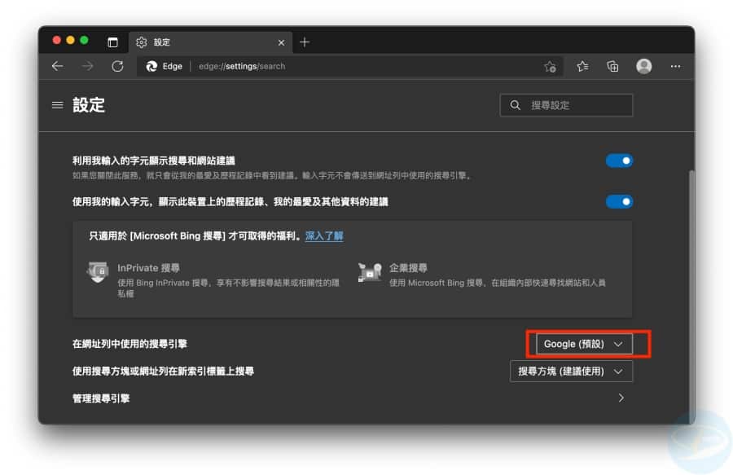Reload the page with refresh icon
The width and height of the screenshot is (733, 475).
117,67
